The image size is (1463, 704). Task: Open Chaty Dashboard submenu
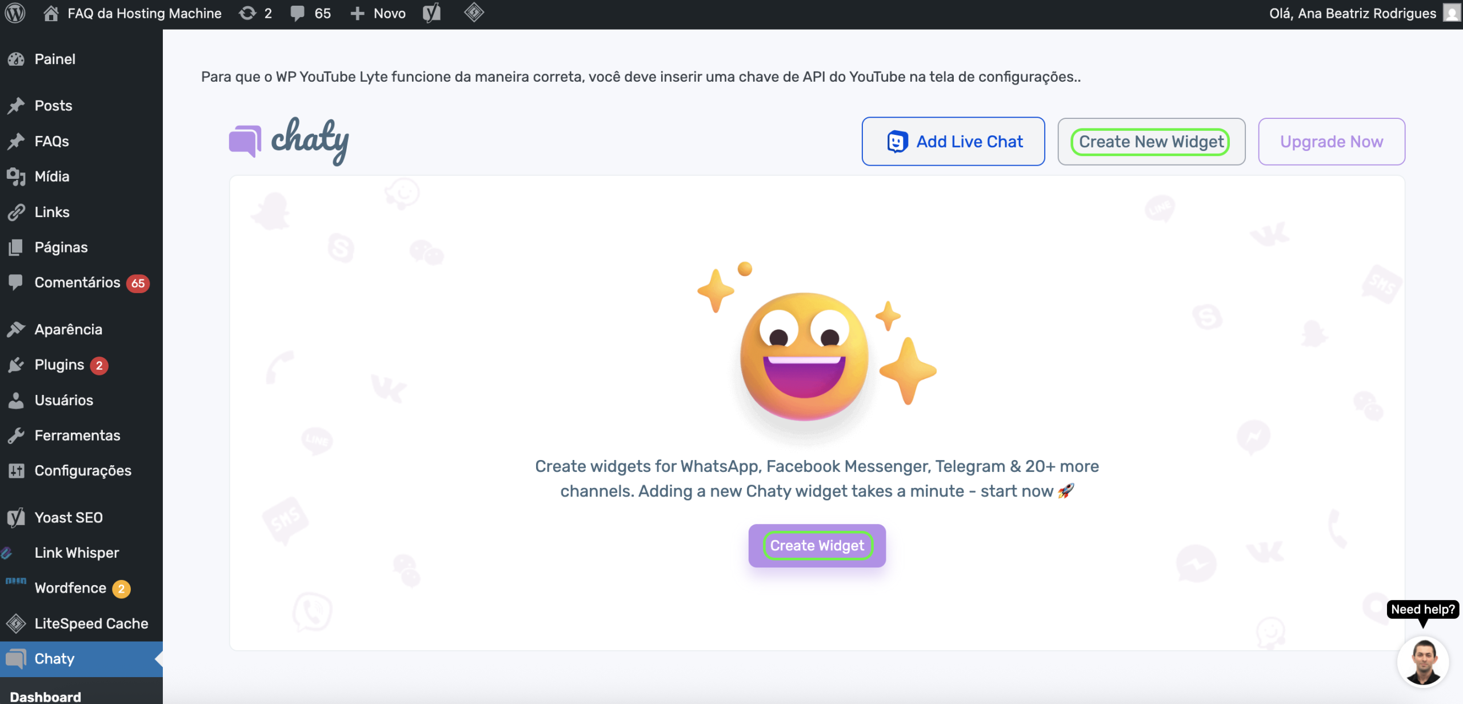46,697
